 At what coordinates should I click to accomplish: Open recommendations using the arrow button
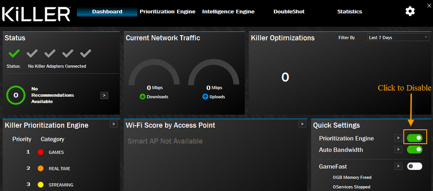pyautogui.click(x=104, y=95)
